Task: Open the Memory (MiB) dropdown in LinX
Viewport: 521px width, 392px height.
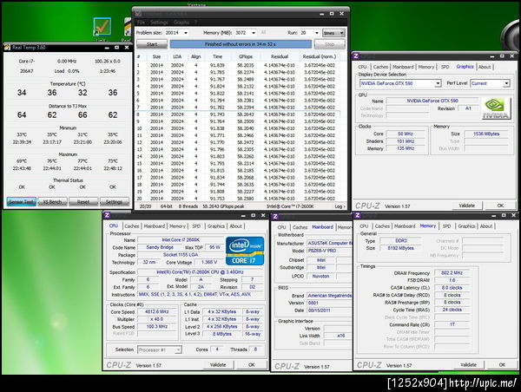Action: pos(254,33)
